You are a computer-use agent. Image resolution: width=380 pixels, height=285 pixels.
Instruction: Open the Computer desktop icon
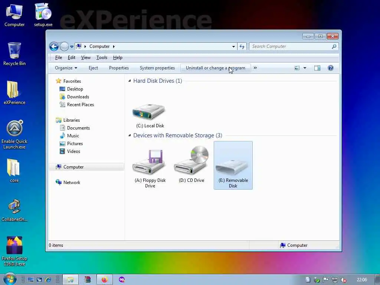[14, 15]
